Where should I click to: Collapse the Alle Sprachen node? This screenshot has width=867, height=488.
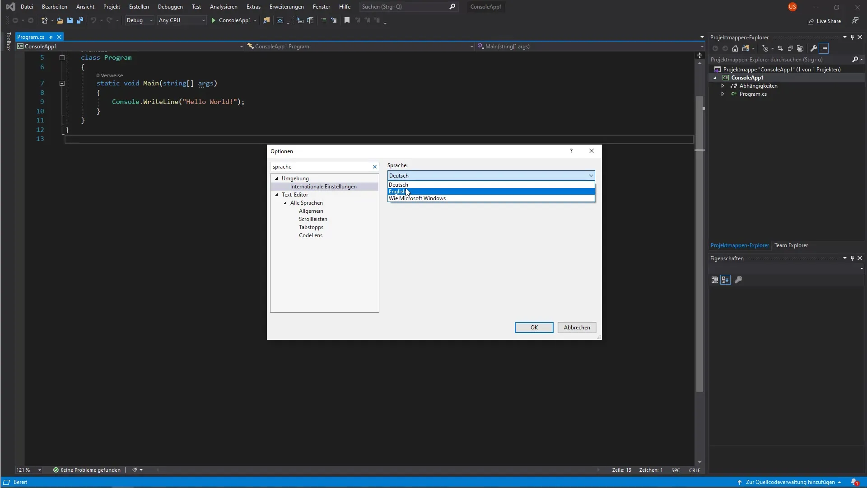[x=285, y=203]
